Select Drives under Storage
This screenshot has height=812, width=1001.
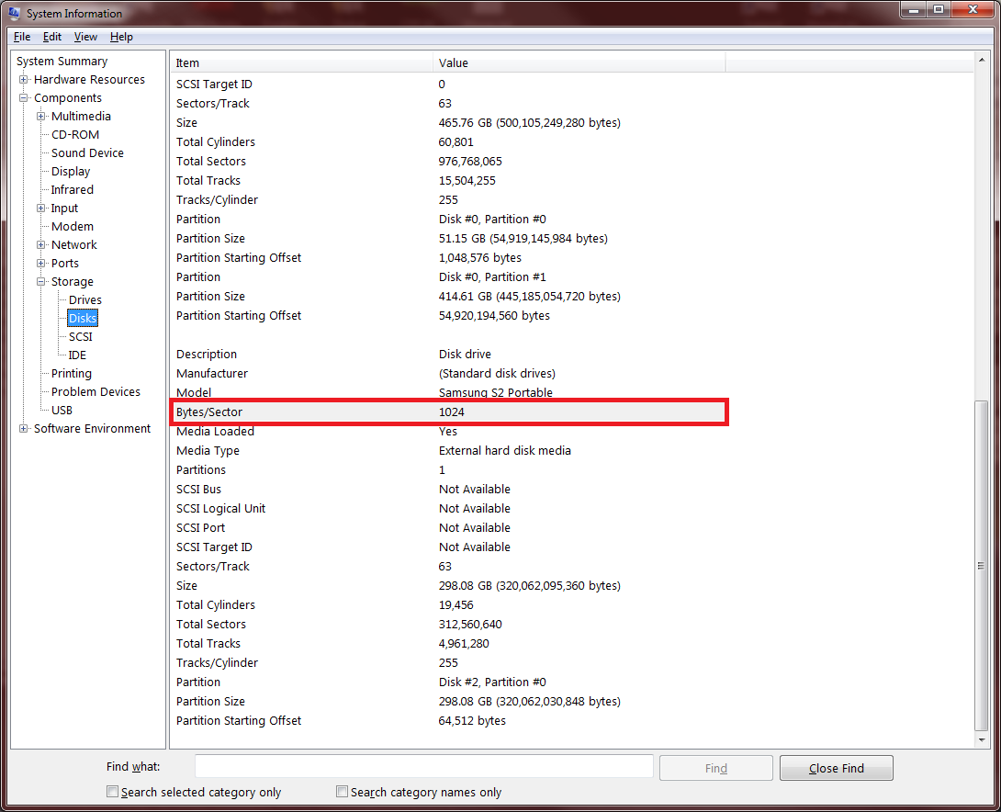(85, 300)
